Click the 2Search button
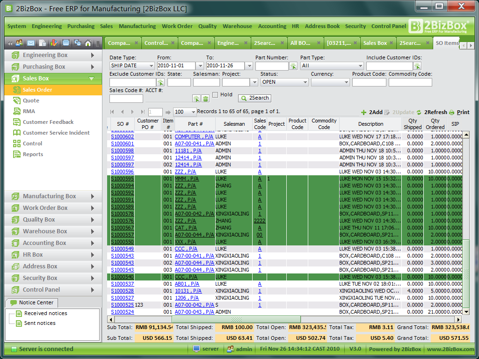The width and height of the screenshot is (479, 359). pos(254,98)
